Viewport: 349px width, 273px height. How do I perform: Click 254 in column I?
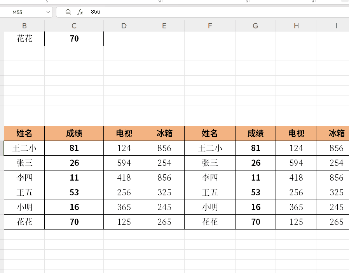tap(333, 163)
